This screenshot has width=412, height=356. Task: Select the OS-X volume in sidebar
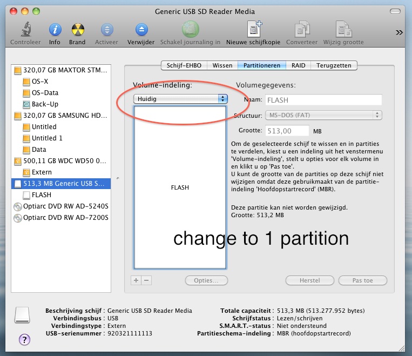(40, 82)
